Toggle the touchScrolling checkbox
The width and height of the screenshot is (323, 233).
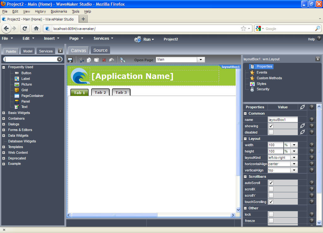271,202
